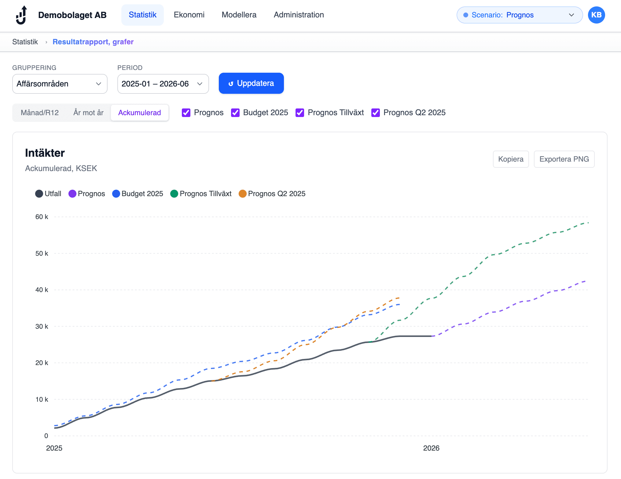Uncheck the Prognos checkbox
Screen dimensions: 621x479
[186, 113]
